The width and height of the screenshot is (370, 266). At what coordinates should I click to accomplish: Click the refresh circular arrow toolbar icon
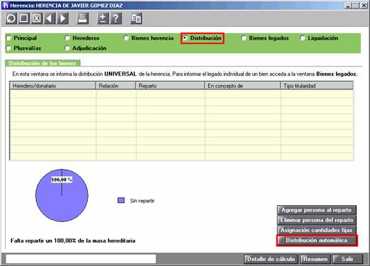click(x=11, y=18)
